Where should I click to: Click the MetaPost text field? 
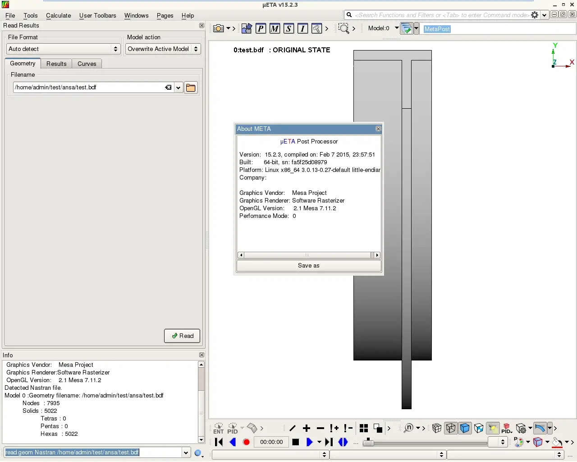pyautogui.click(x=497, y=29)
